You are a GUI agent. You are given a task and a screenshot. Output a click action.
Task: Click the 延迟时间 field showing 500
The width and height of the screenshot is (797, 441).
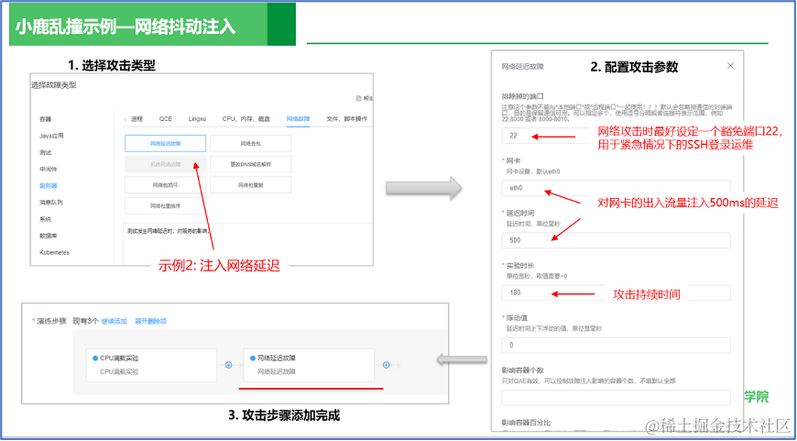tap(616, 240)
